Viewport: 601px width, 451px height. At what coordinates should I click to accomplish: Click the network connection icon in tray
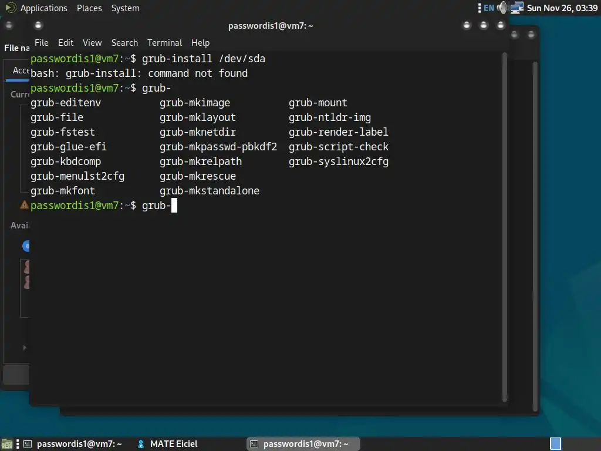pos(517,8)
